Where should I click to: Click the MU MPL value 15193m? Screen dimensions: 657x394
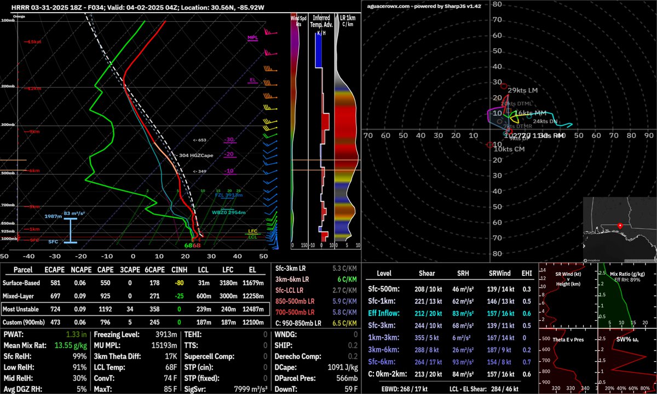coord(164,344)
